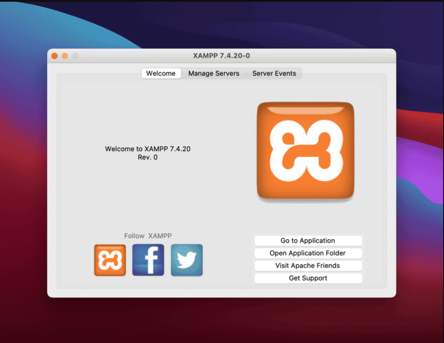The image size is (444, 343).
Task: Open the Server Events tab
Action: click(274, 73)
